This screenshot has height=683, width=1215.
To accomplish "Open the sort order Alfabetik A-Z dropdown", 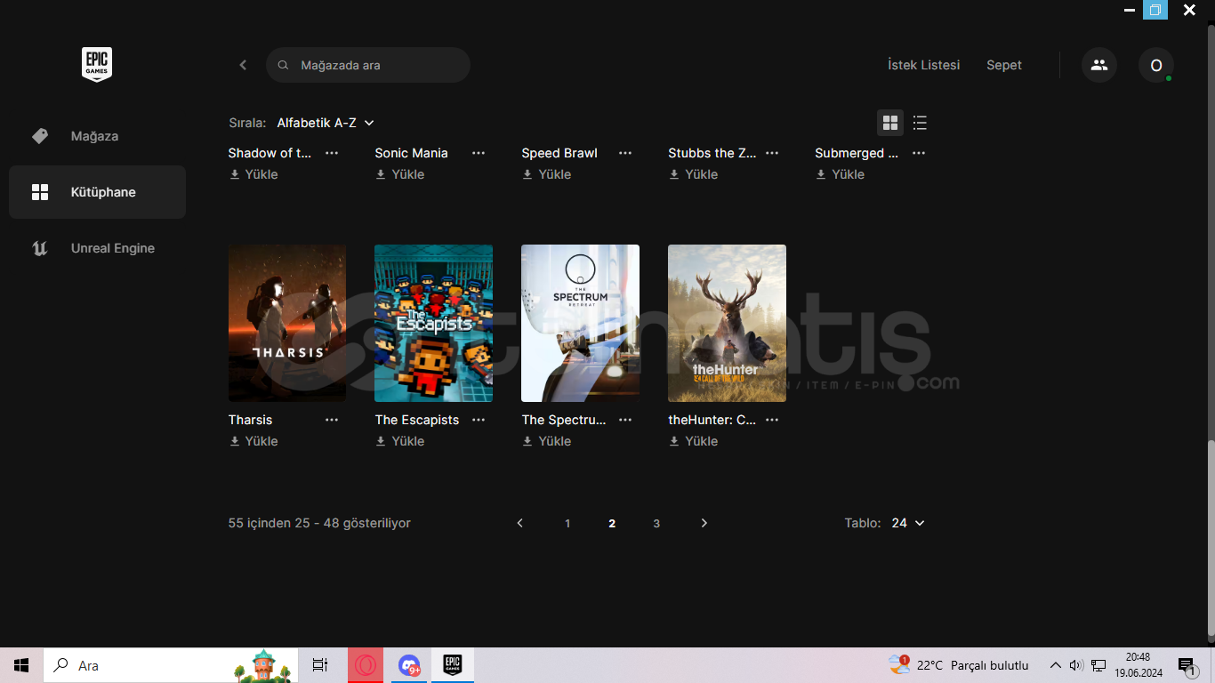I will point(326,123).
